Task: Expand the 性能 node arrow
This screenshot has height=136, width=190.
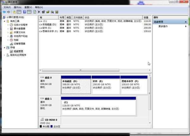Action: tap(8, 40)
